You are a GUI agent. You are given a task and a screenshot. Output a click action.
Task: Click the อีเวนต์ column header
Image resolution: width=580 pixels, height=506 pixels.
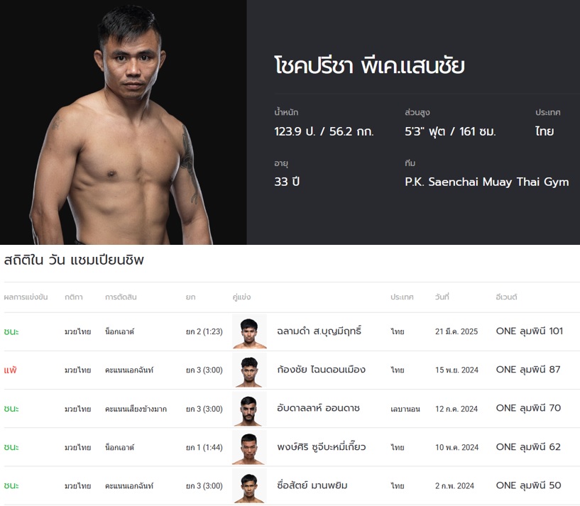506,297
